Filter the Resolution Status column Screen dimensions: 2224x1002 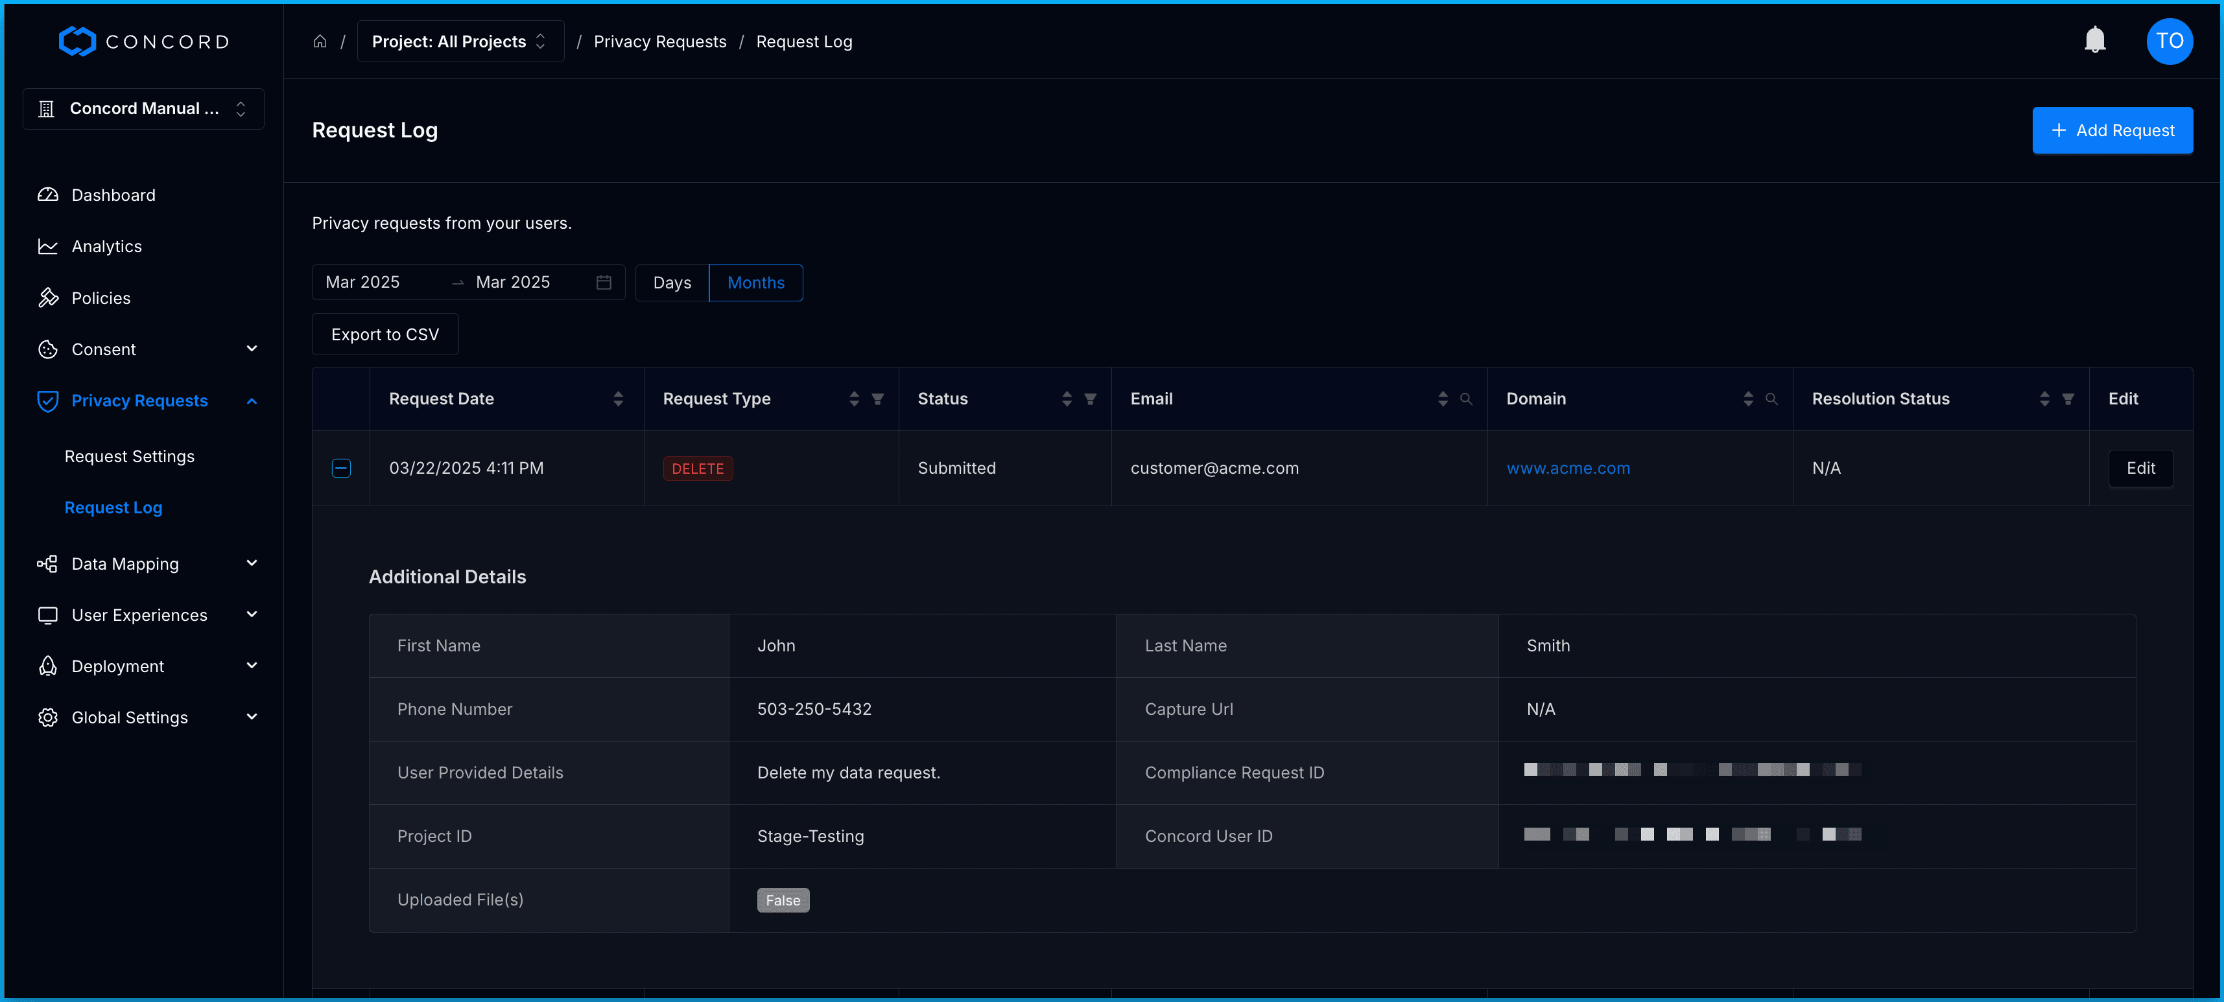coord(2067,399)
